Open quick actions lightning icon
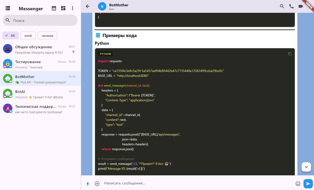This screenshot has height=190, width=314. click(88, 183)
